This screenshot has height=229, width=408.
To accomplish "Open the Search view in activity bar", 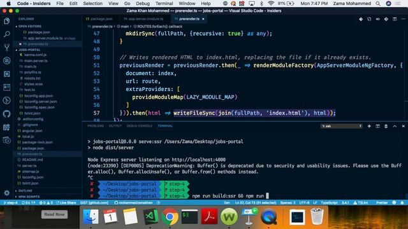I will tap(7, 34).
